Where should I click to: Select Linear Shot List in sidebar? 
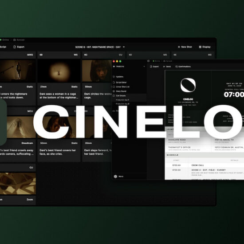122,87
